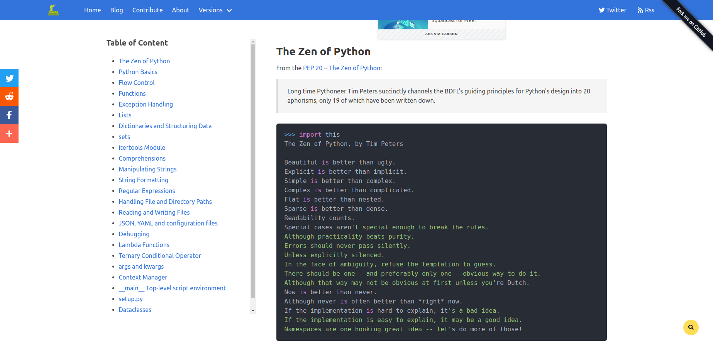Open the About page
713x344 pixels.
coord(181,10)
